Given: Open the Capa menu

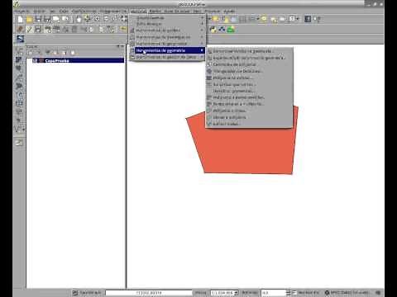Looking at the screenshot, I should point(64,12).
